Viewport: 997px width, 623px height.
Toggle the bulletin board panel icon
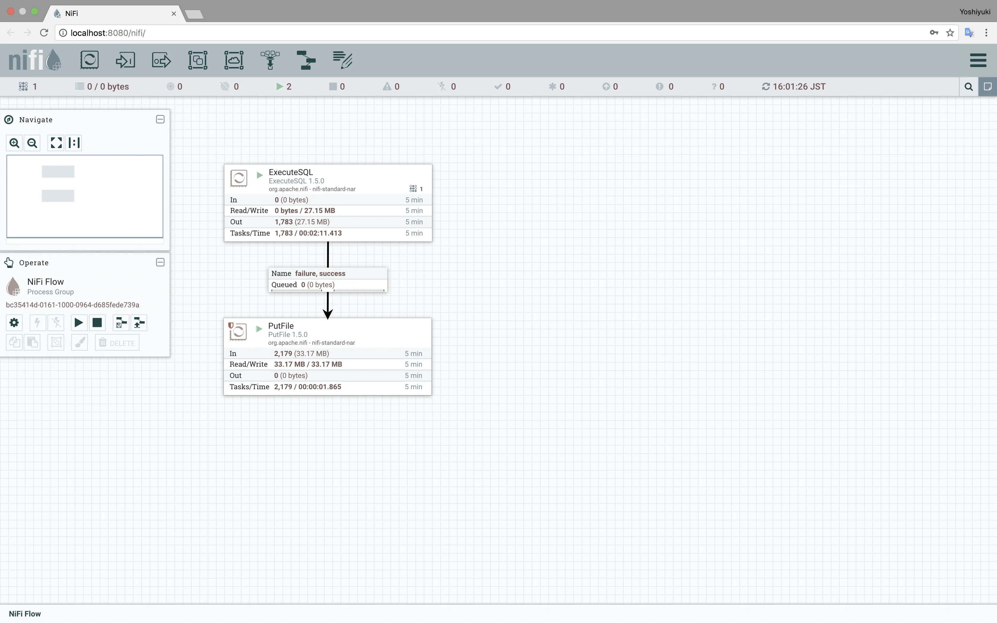(988, 87)
